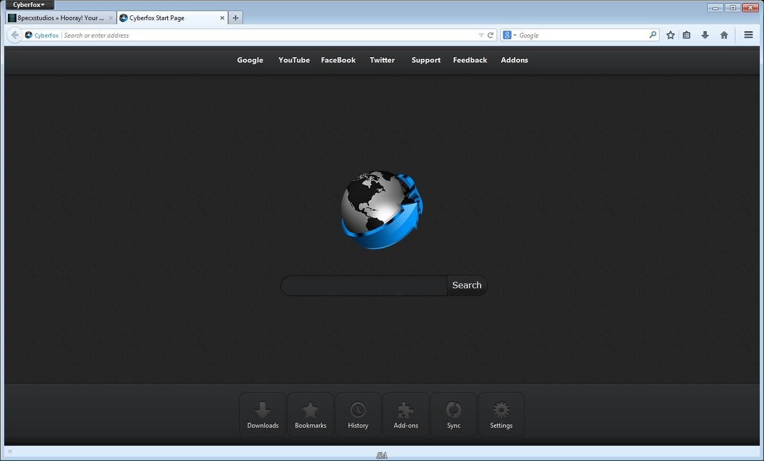Open Sync from the bottom launcher

tap(454, 415)
